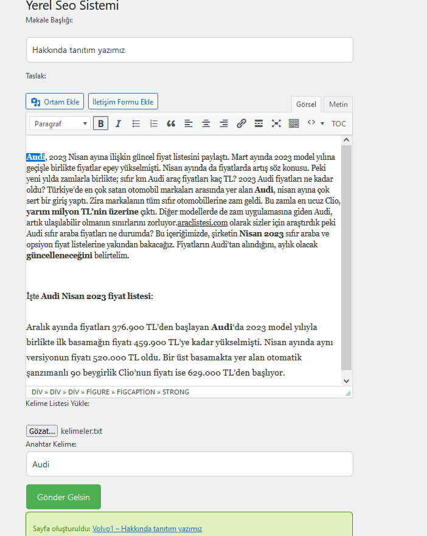Focus the Anahtar Kelime input field
The image size is (427, 536).
coord(190,464)
